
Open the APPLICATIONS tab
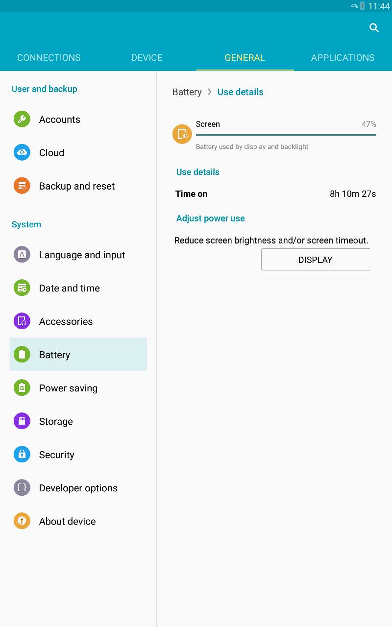point(343,57)
